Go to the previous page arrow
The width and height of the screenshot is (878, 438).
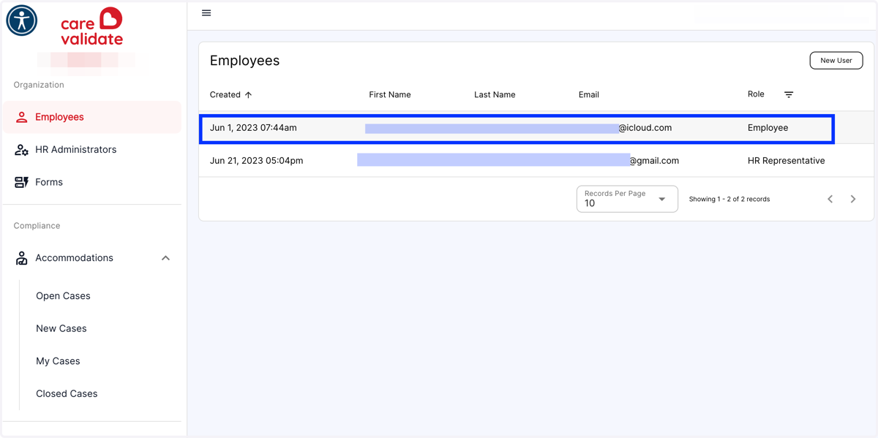pyautogui.click(x=830, y=199)
